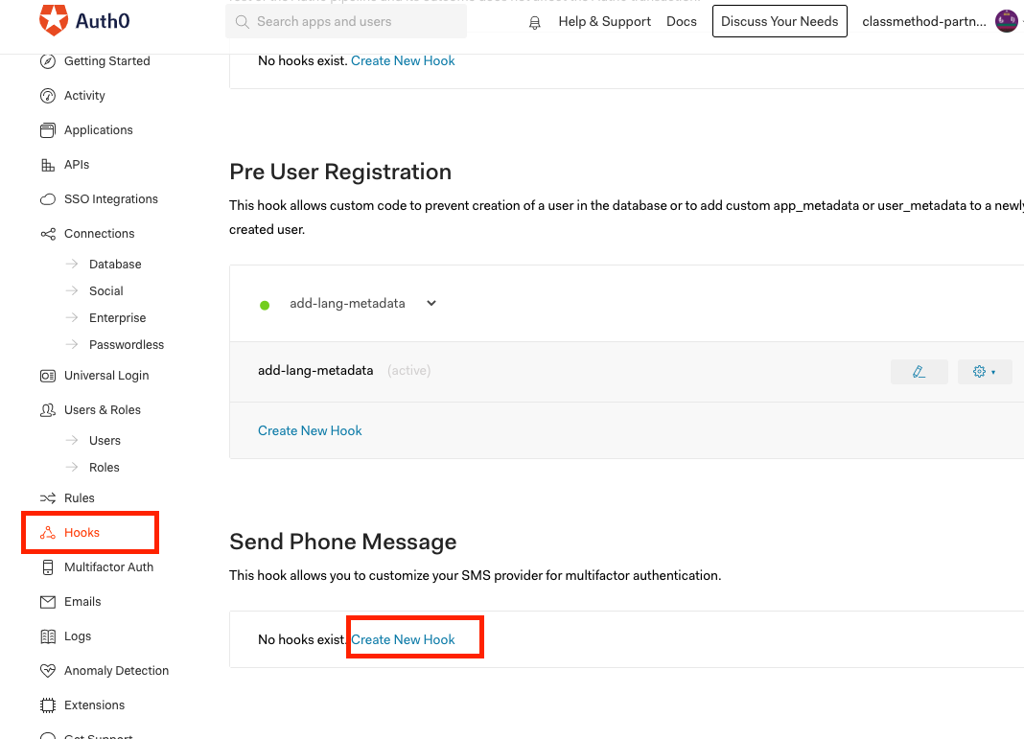Screen dimensions: 1024x739
Task: Open SSO Integrations
Action: point(111,199)
